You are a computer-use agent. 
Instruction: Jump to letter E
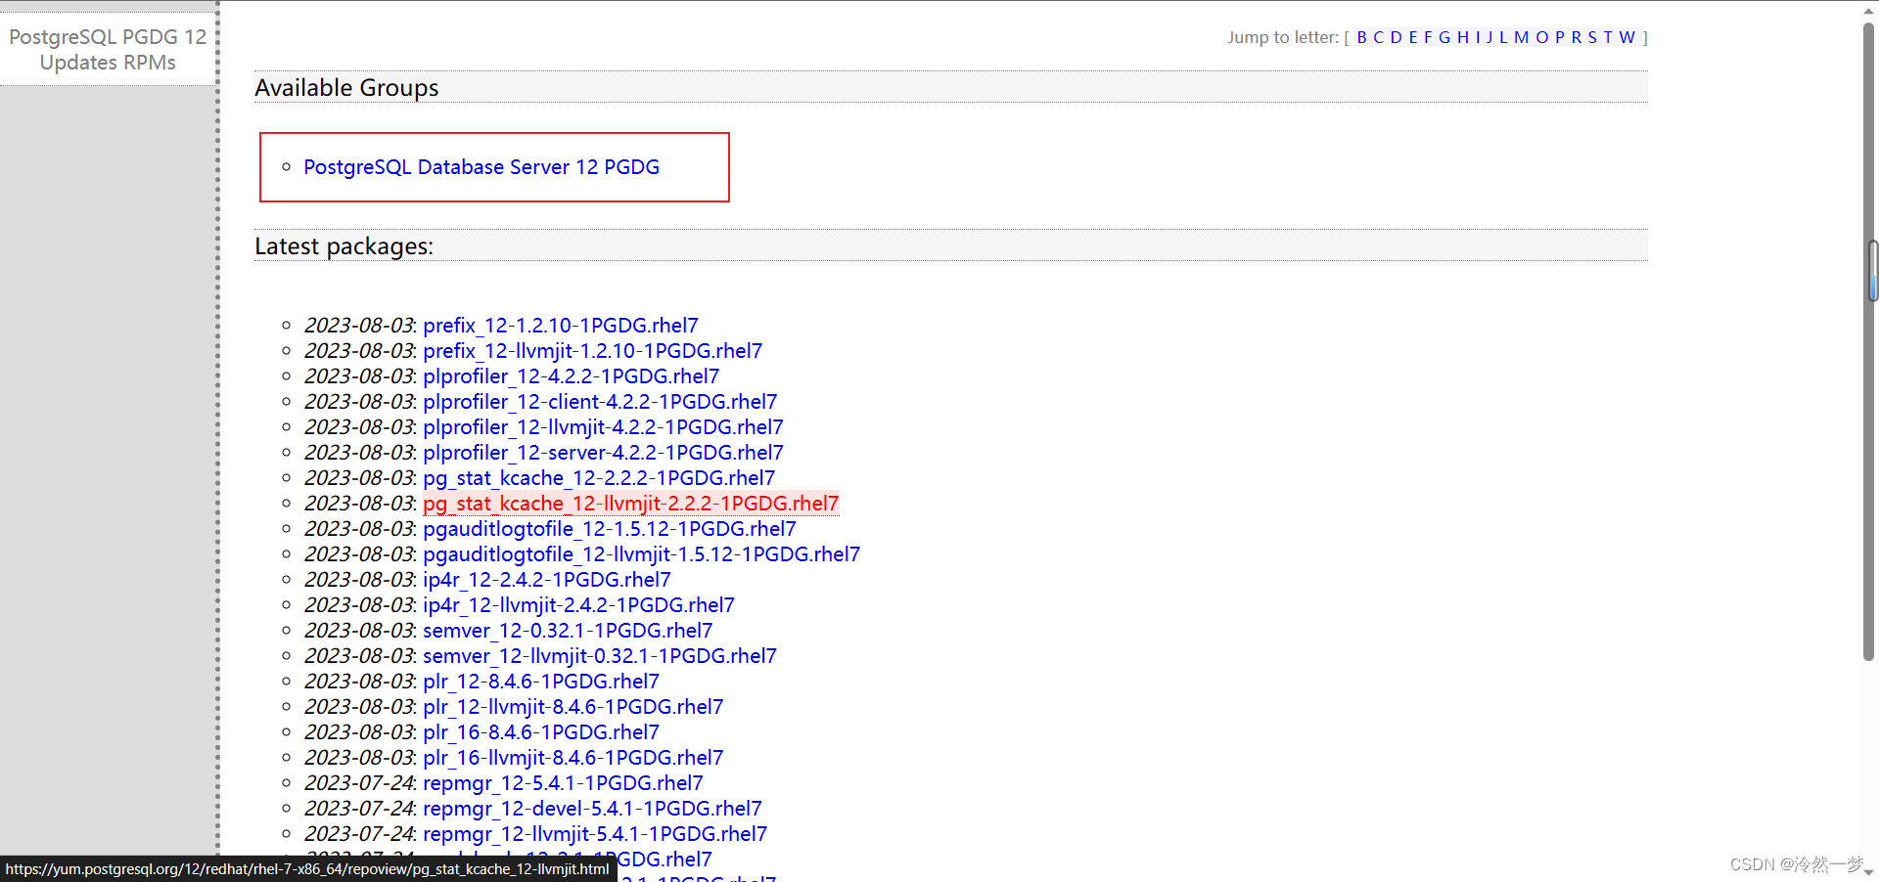point(1413,37)
